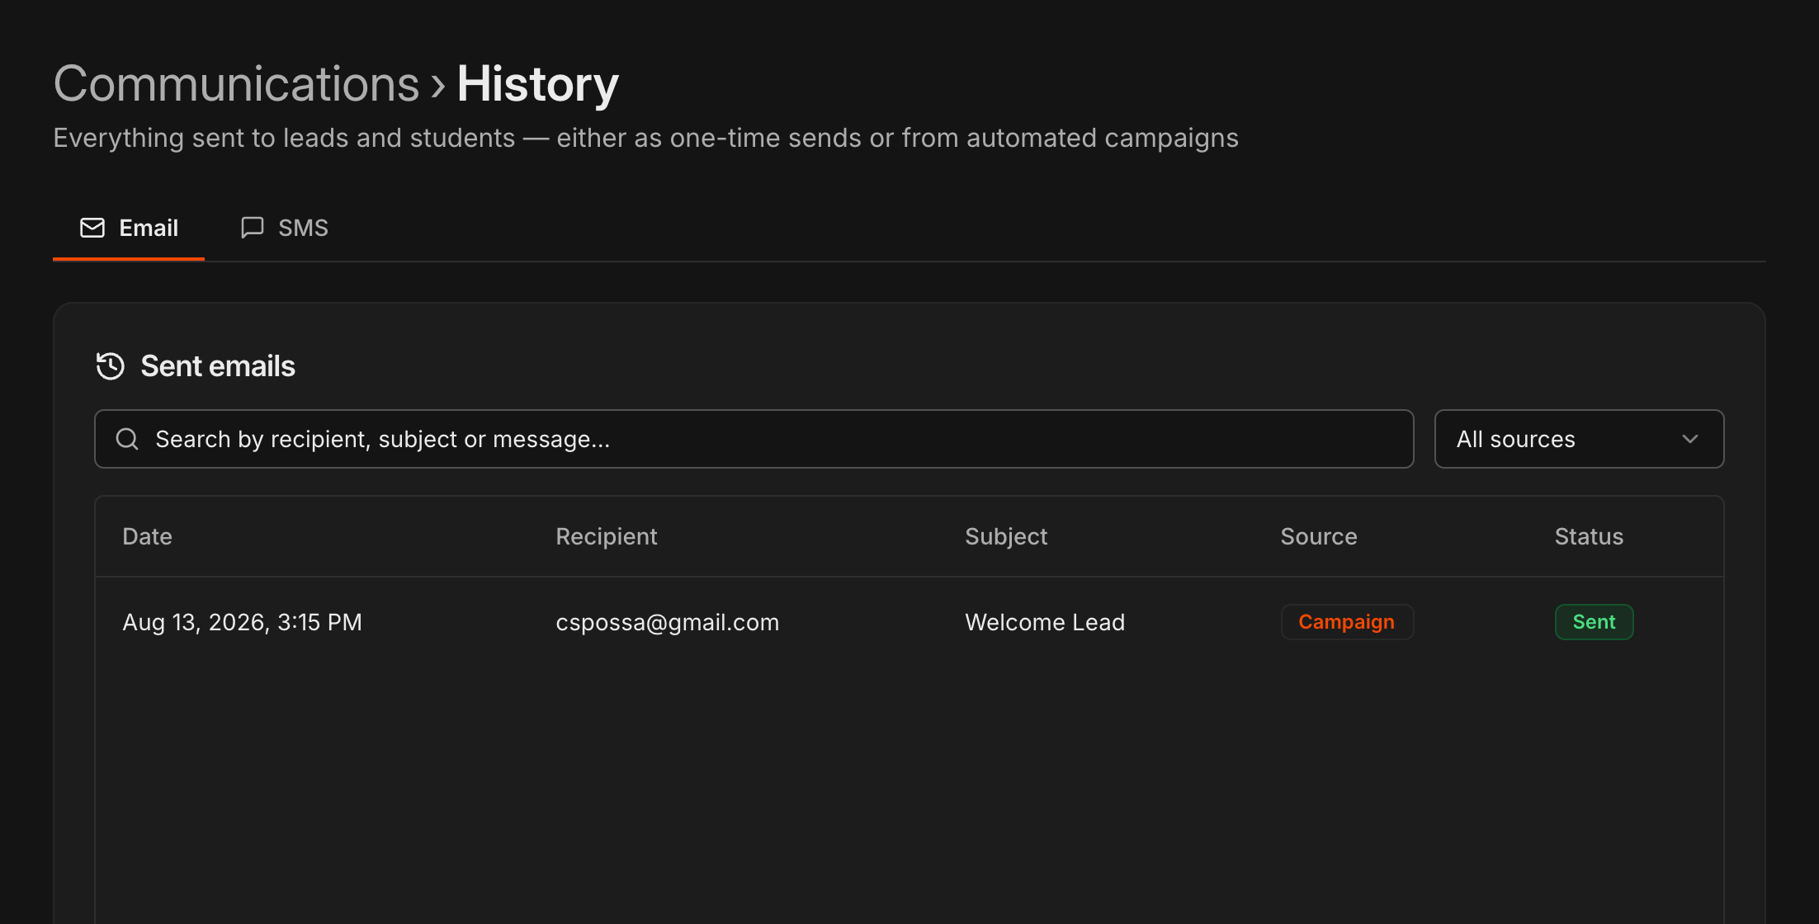Click the Campaign source badge

coord(1347,622)
